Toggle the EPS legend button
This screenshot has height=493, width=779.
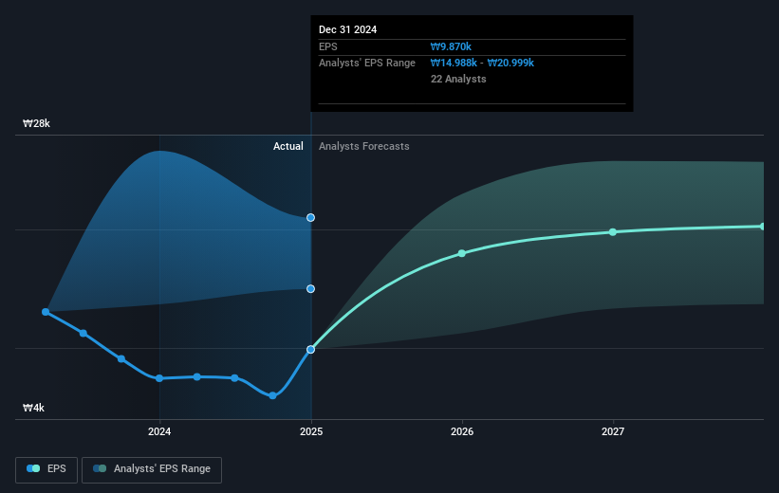(46, 469)
